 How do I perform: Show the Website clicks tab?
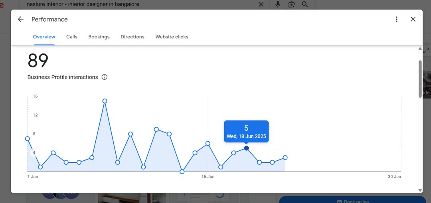(x=172, y=37)
